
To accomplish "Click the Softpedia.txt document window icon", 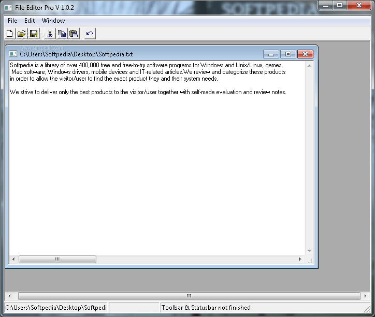I will [13, 54].
